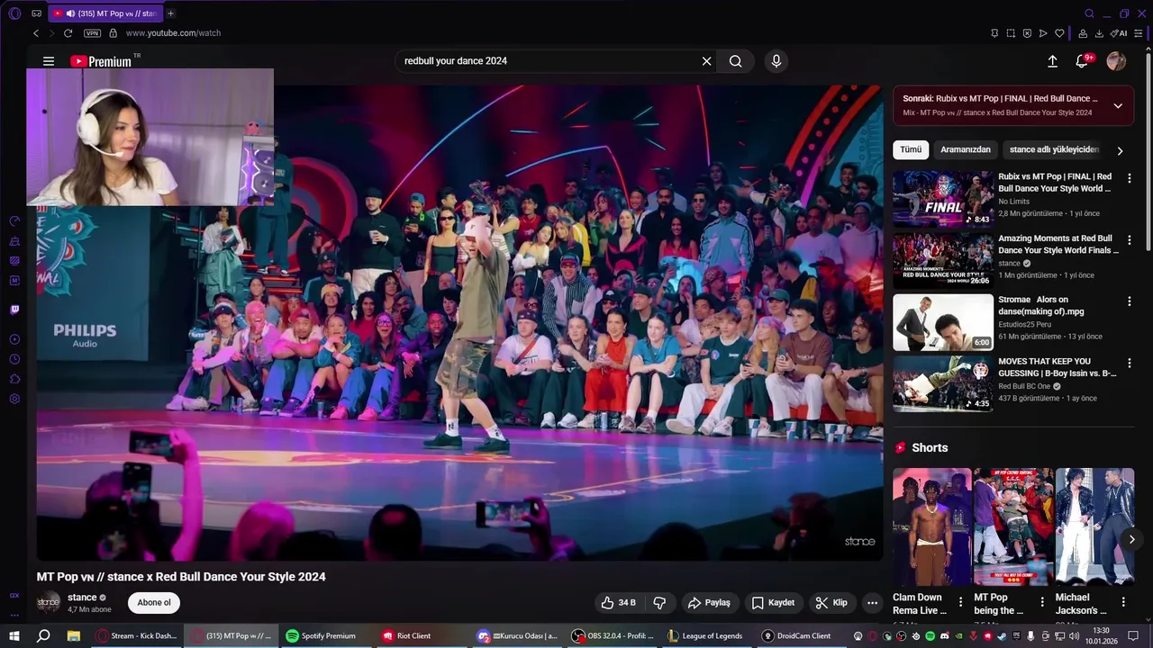Open sidebar settings gear icon

pyautogui.click(x=14, y=399)
